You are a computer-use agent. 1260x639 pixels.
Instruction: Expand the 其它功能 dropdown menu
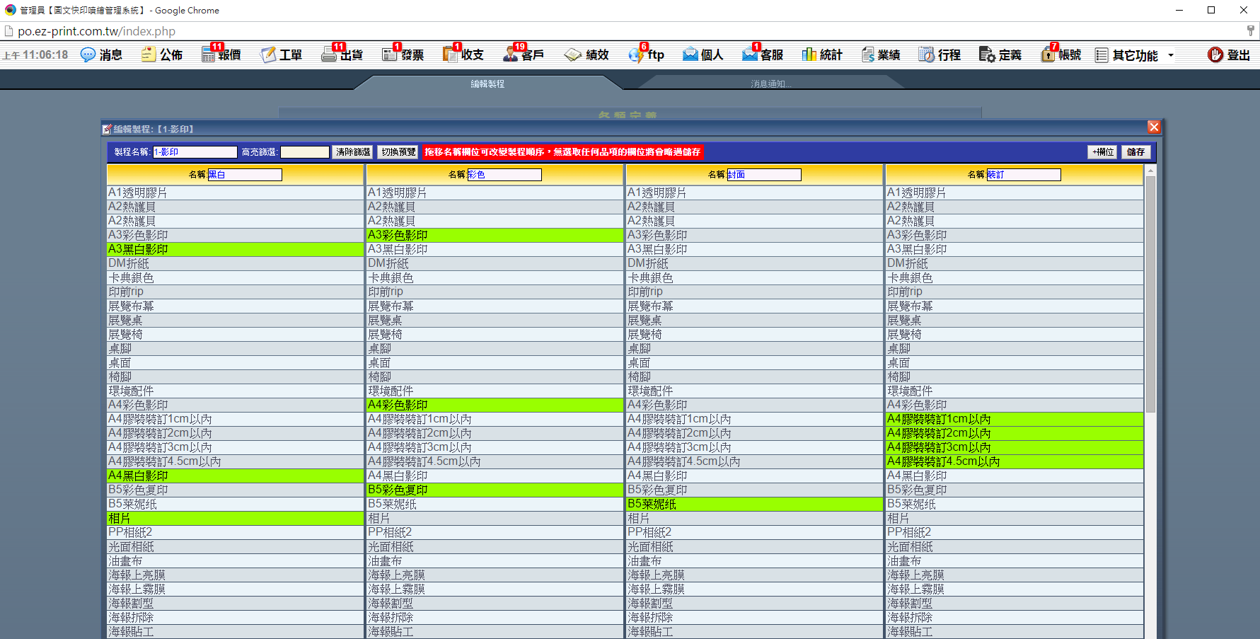click(1135, 55)
